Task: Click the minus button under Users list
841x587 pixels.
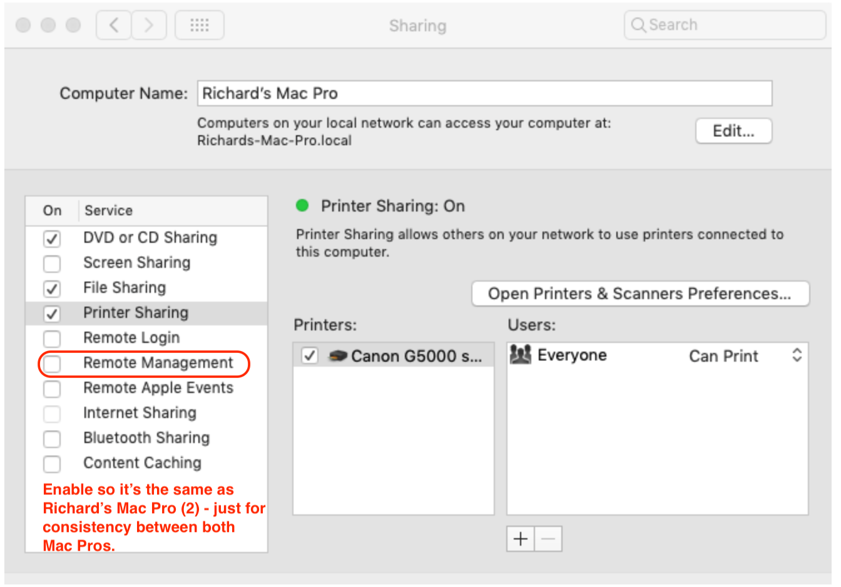Action: pos(548,539)
